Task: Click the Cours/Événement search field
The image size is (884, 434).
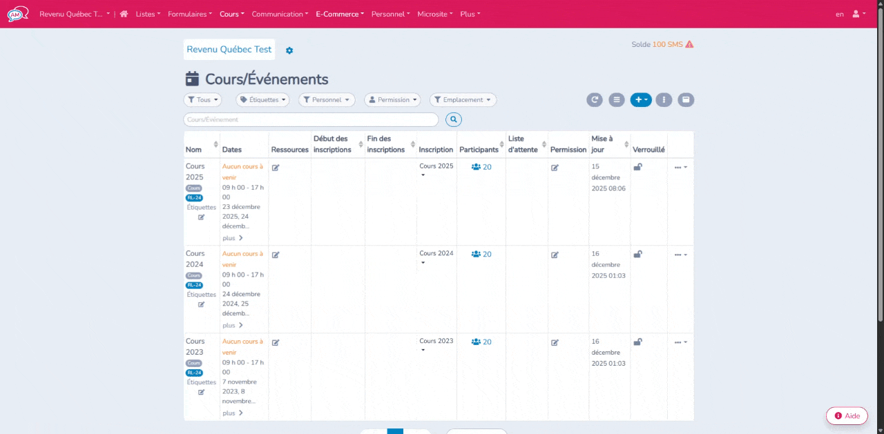Action: (x=311, y=120)
